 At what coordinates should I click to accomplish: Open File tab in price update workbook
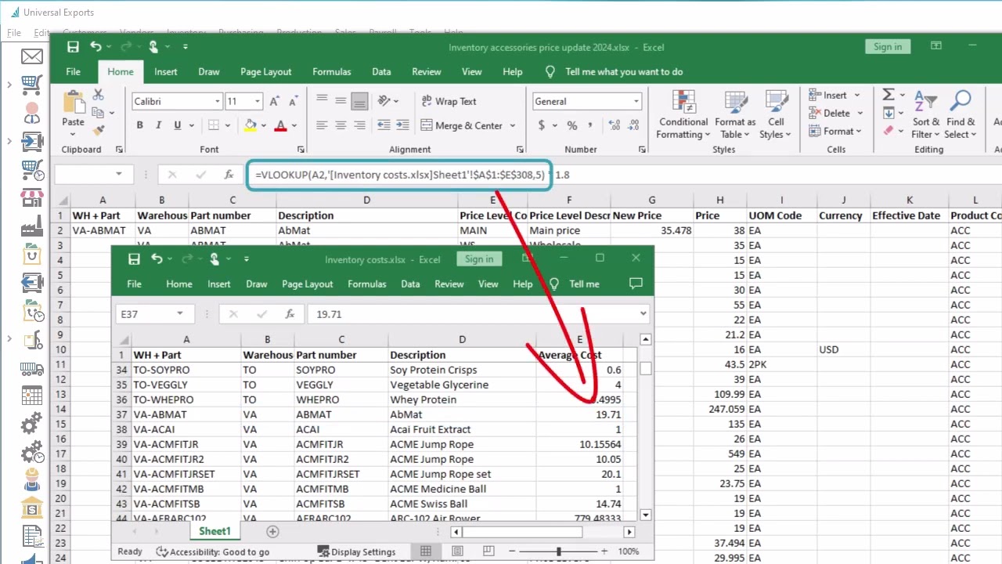point(73,71)
